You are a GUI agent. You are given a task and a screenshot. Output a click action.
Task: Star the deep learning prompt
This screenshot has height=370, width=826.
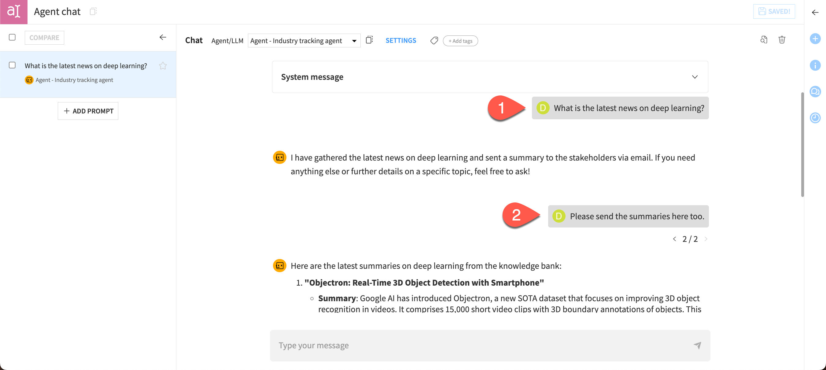click(x=163, y=66)
